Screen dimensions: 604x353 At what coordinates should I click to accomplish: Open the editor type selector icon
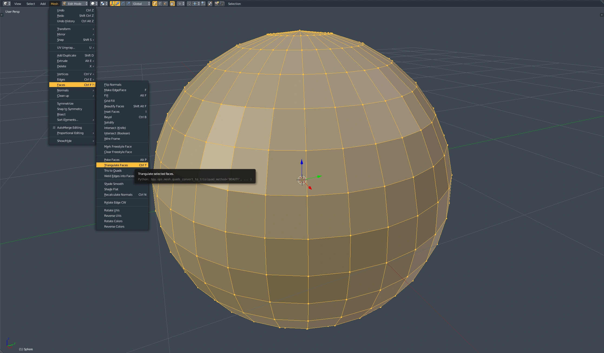pos(7,4)
